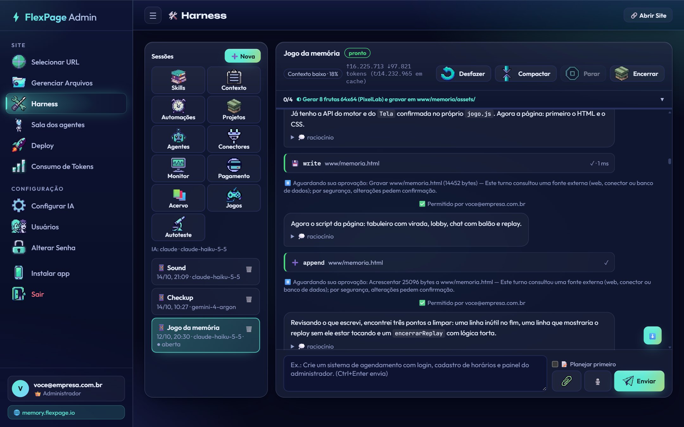This screenshot has width=684, height=427.
Task: Attach a file with the paperclip button
Action: tap(567, 381)
